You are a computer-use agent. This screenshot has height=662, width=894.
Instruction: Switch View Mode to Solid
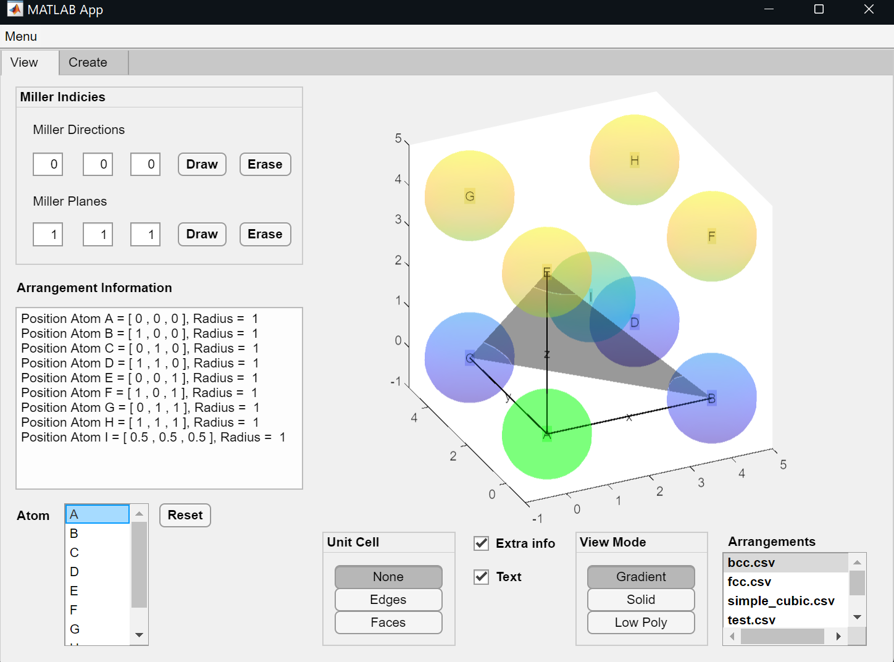640,599
